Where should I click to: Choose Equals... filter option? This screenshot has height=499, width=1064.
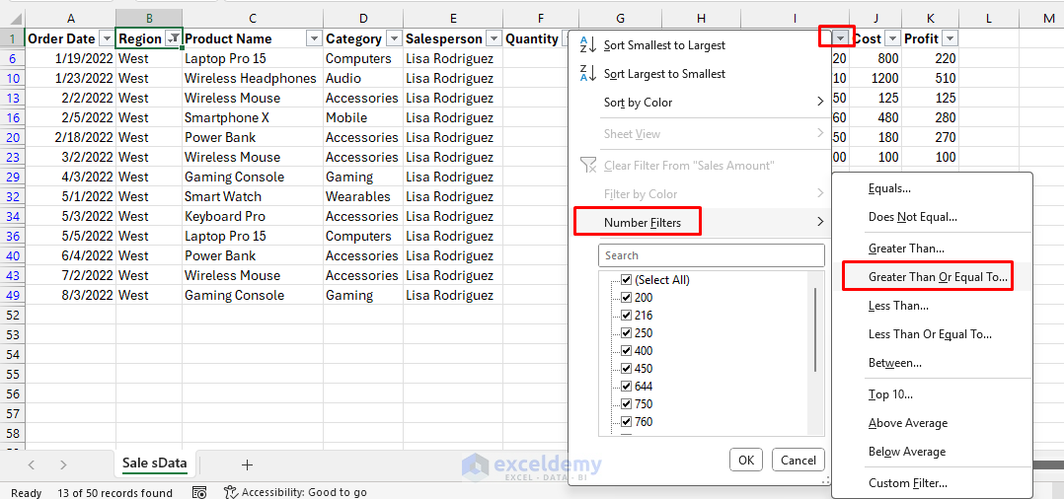(932, 188)
